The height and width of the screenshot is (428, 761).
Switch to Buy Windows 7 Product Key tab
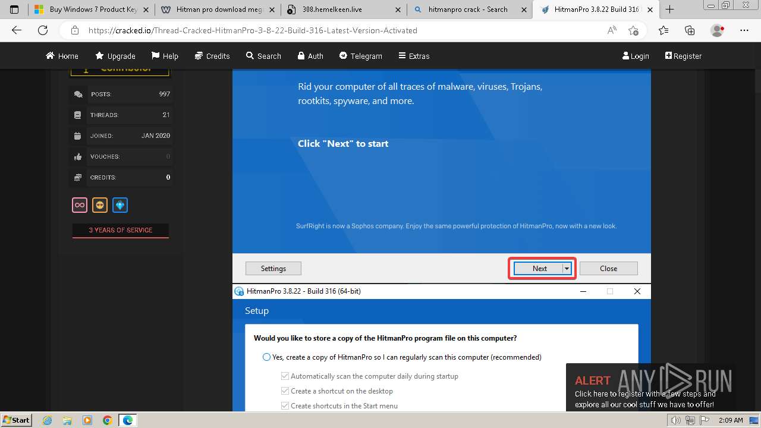coord(91,10)
